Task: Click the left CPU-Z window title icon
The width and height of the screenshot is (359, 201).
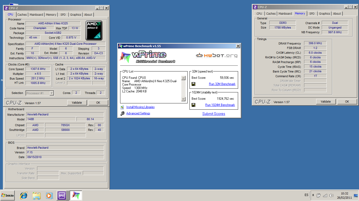Action: 6,8
